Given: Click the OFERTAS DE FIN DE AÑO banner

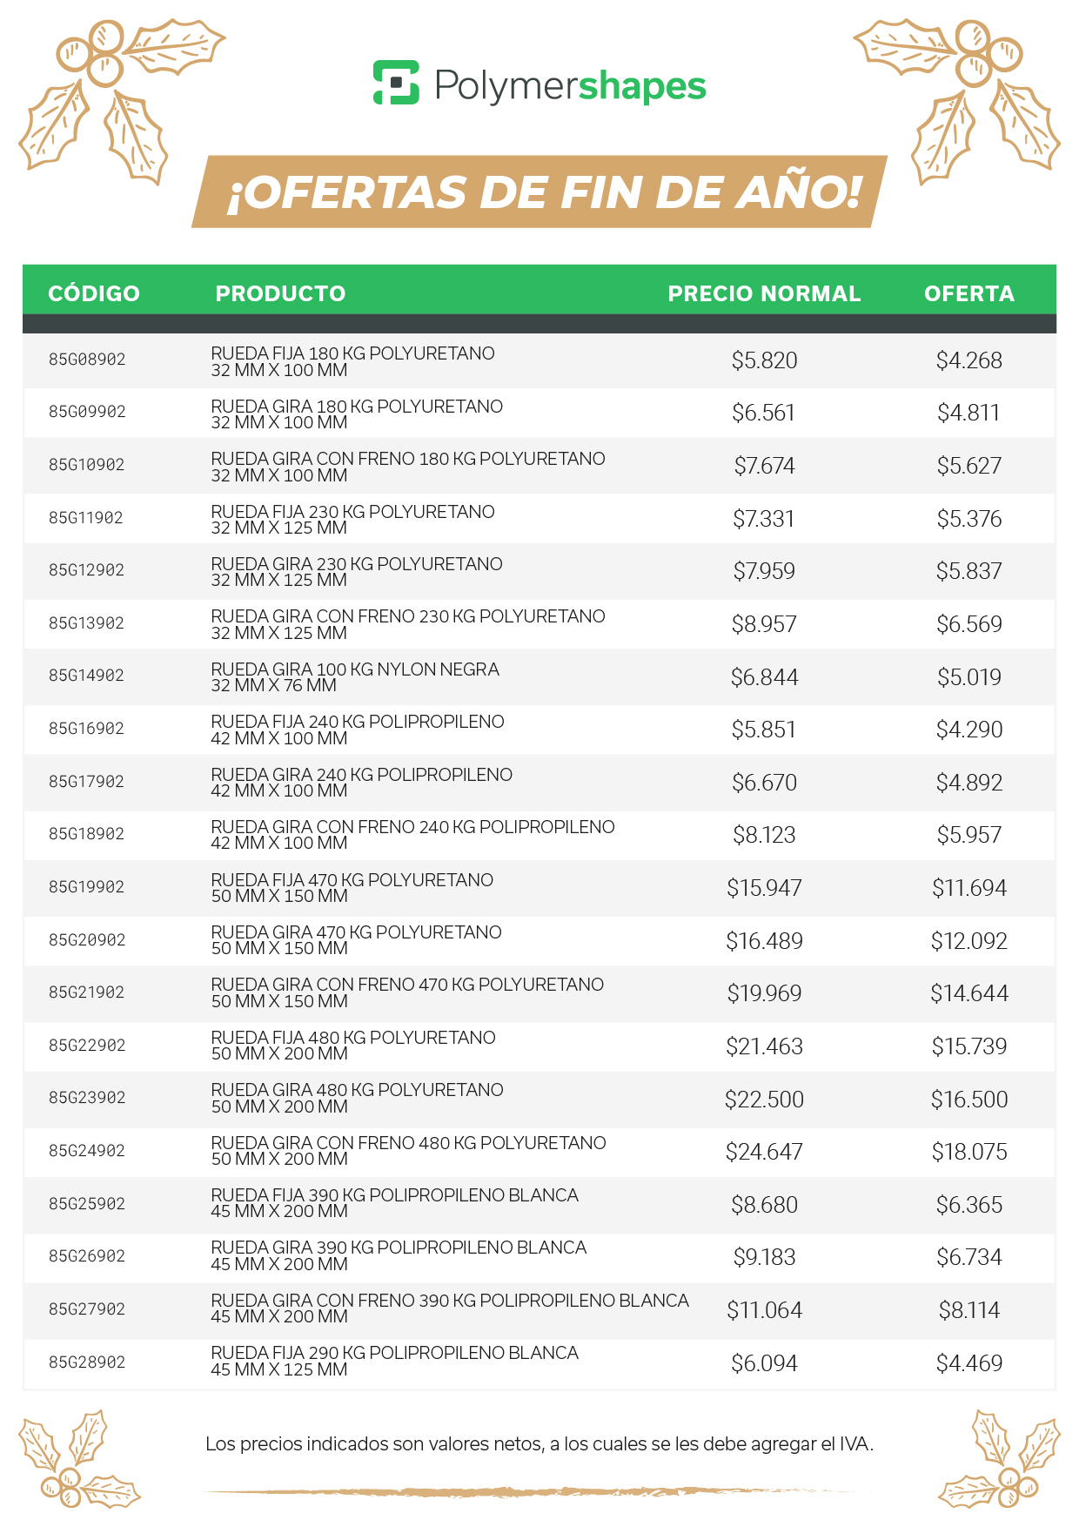Looking at the screenshot, I should point(539,192).
